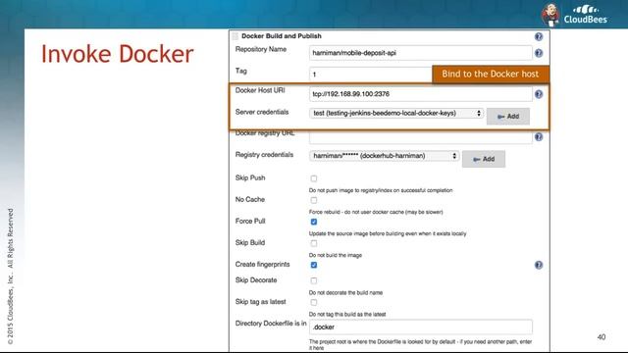Image resolution: width=628 pixels, height=353 pixels.
Task: Open help icon for Create fingerprints
Action: [x=539, y=265]
